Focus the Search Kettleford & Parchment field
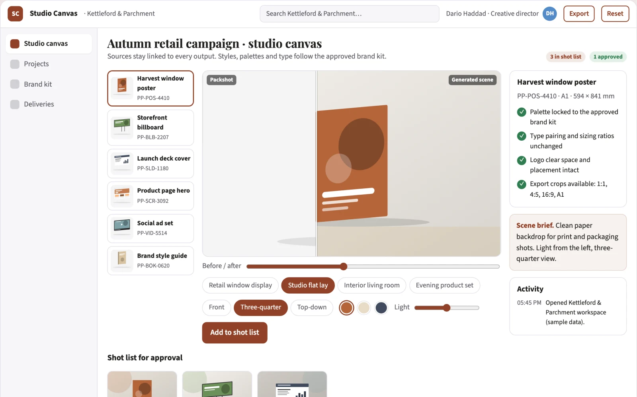The height and width of the screenshot is (397, 637). (350, 14)
